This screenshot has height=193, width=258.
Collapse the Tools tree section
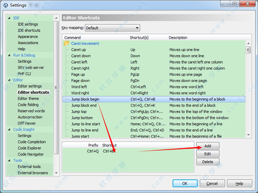9,161
